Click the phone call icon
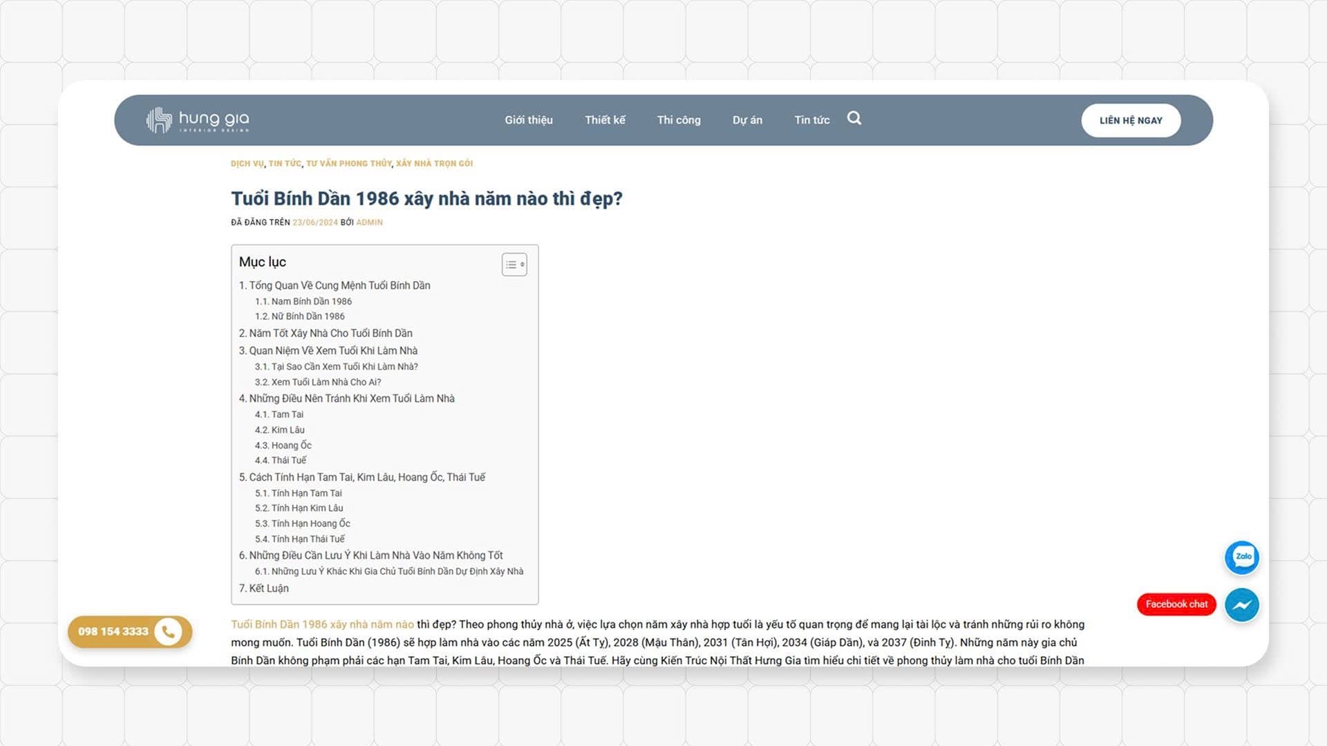The width and height of the screenshot is (1327, 746). (x=168, y=631)
